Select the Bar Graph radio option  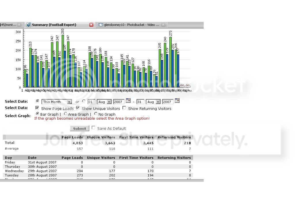tap(37, 114)
